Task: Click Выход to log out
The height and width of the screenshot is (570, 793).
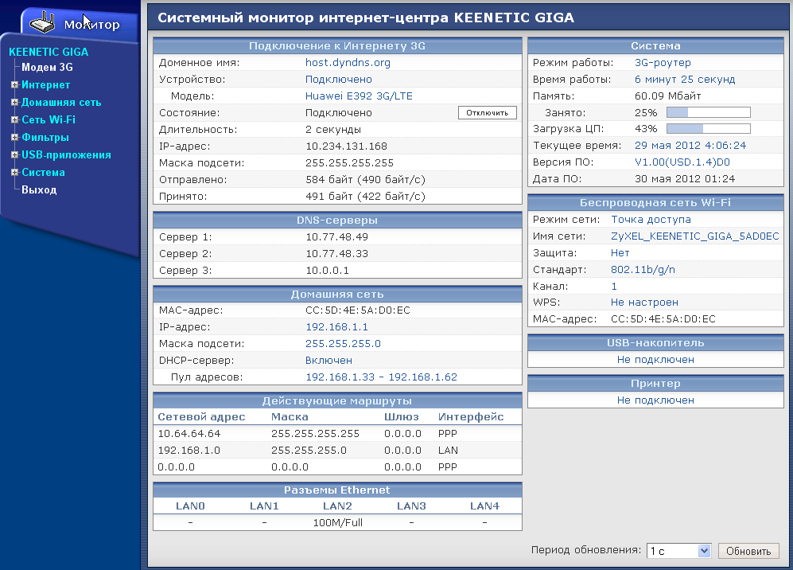Action: [x=39, y=190]
